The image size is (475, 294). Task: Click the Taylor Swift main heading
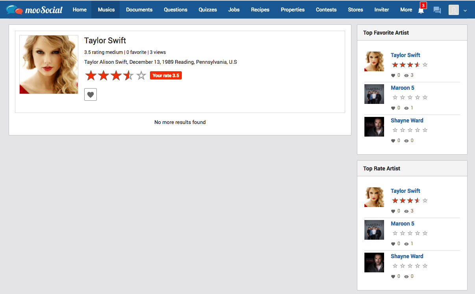click(x=105, y=41)
